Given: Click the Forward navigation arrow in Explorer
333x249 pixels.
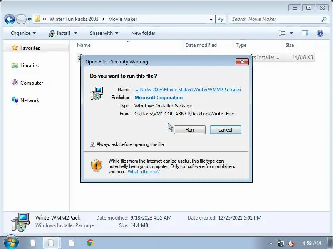Looking at the screenshot, I should (x=21, y=19).
